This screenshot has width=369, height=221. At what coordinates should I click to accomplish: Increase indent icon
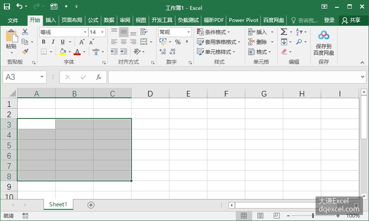[x=124, y=52]
